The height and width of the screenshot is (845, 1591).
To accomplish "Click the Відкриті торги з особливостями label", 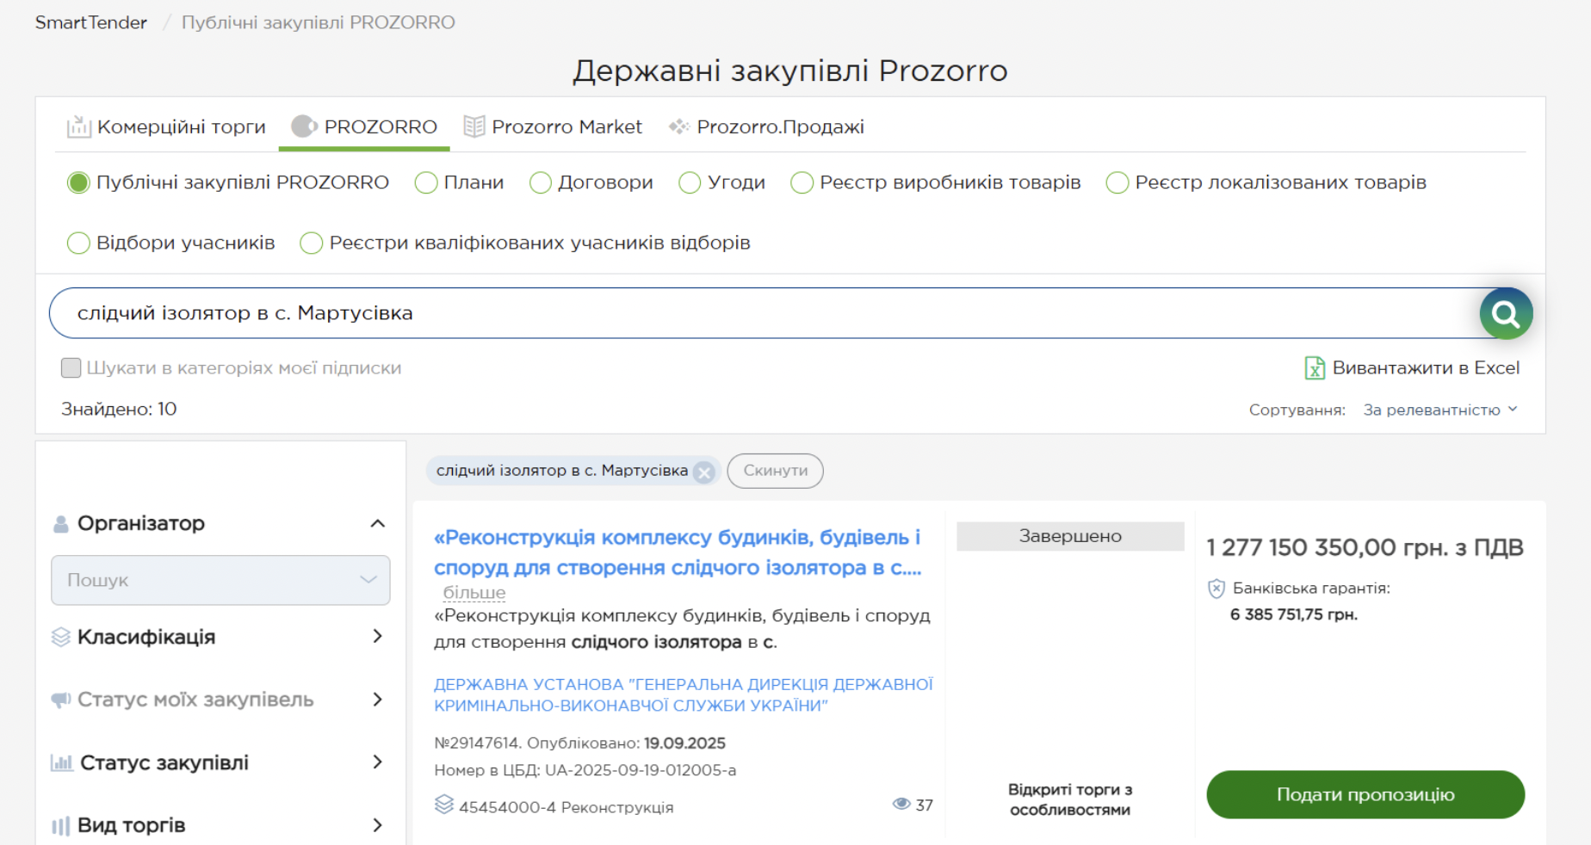I will coord(1070,799).
